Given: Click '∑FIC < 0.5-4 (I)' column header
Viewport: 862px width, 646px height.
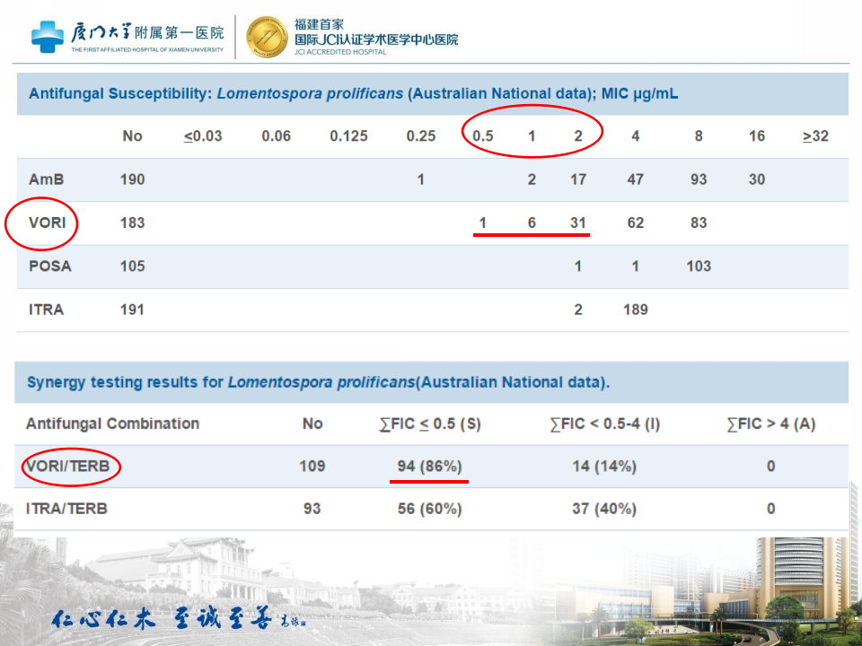Looking at the screenshot, I should [604, 424].
